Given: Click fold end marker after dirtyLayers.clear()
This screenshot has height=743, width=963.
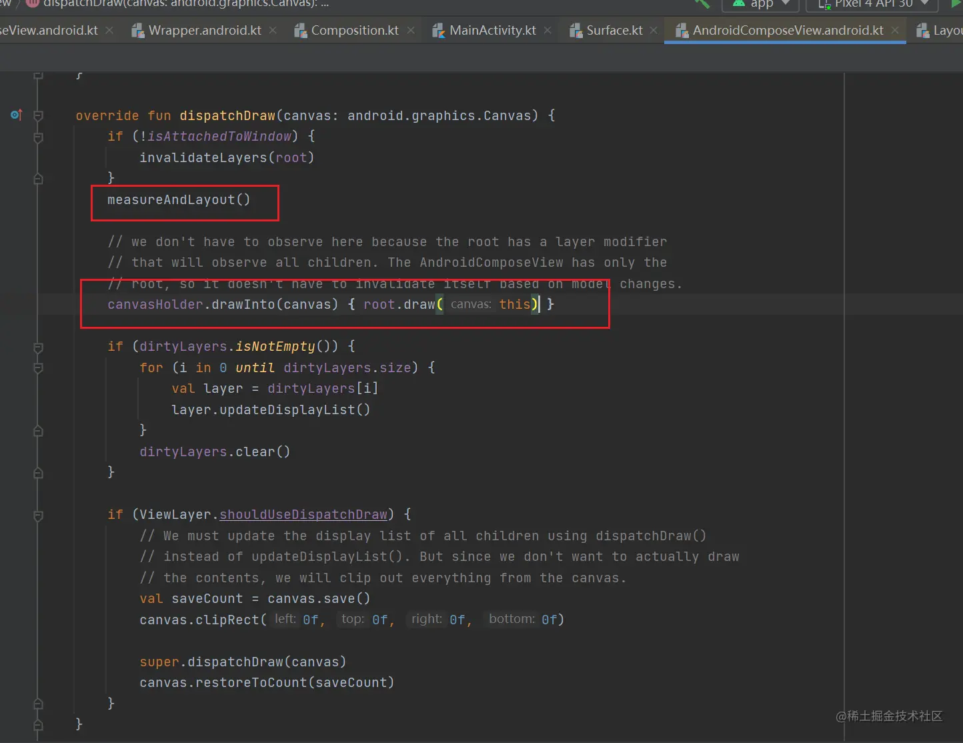Looking at the screenshot, I should click(38, 473).
